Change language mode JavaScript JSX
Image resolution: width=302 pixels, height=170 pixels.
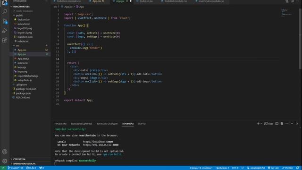click(x=258, y=168)
